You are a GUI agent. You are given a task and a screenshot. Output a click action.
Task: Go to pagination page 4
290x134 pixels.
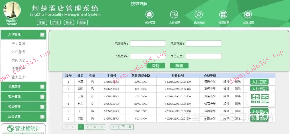[102, 127]
